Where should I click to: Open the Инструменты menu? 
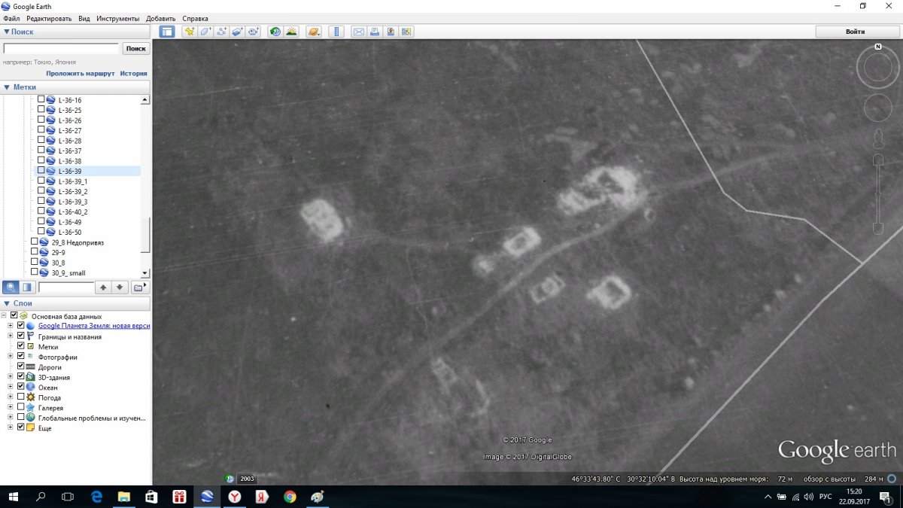(117, 18)
